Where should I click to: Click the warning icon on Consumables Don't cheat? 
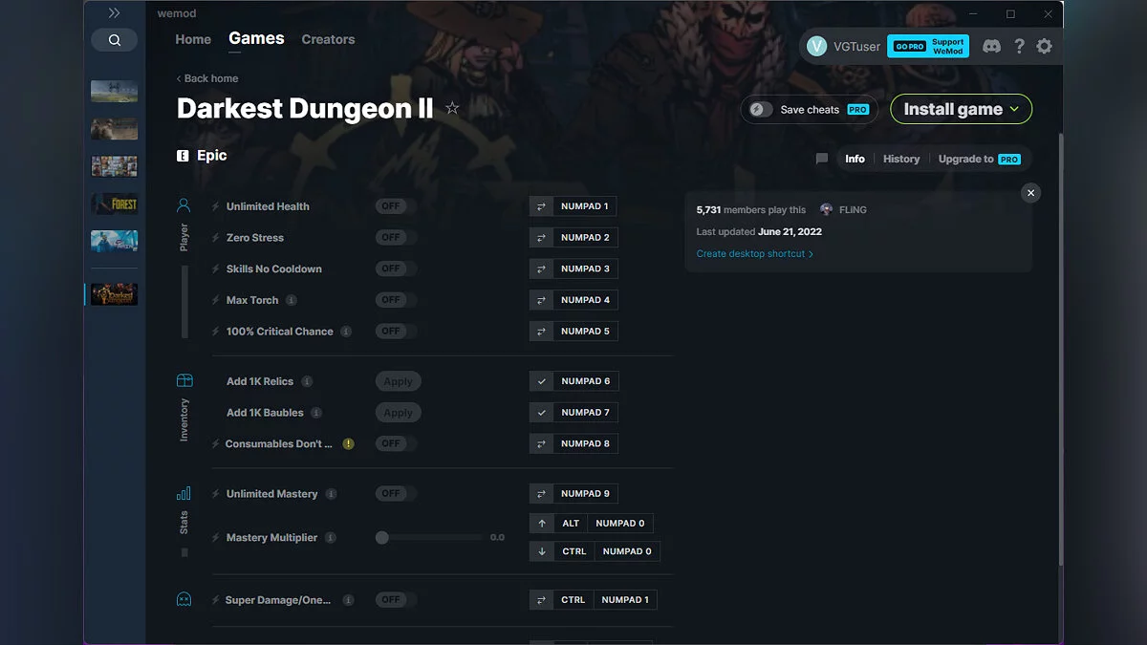point(349,442)
